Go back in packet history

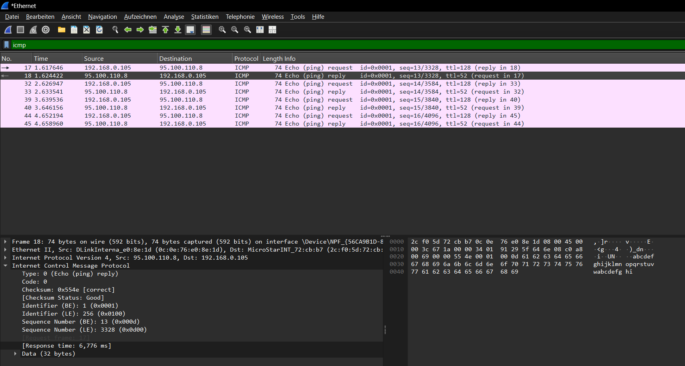pos(128,30)
